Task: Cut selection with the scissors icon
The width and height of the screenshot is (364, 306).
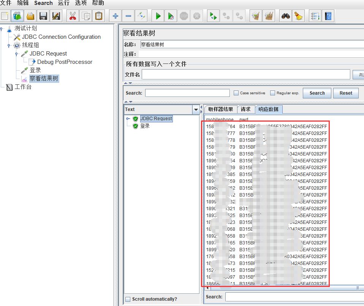Action: coord(73,16)
